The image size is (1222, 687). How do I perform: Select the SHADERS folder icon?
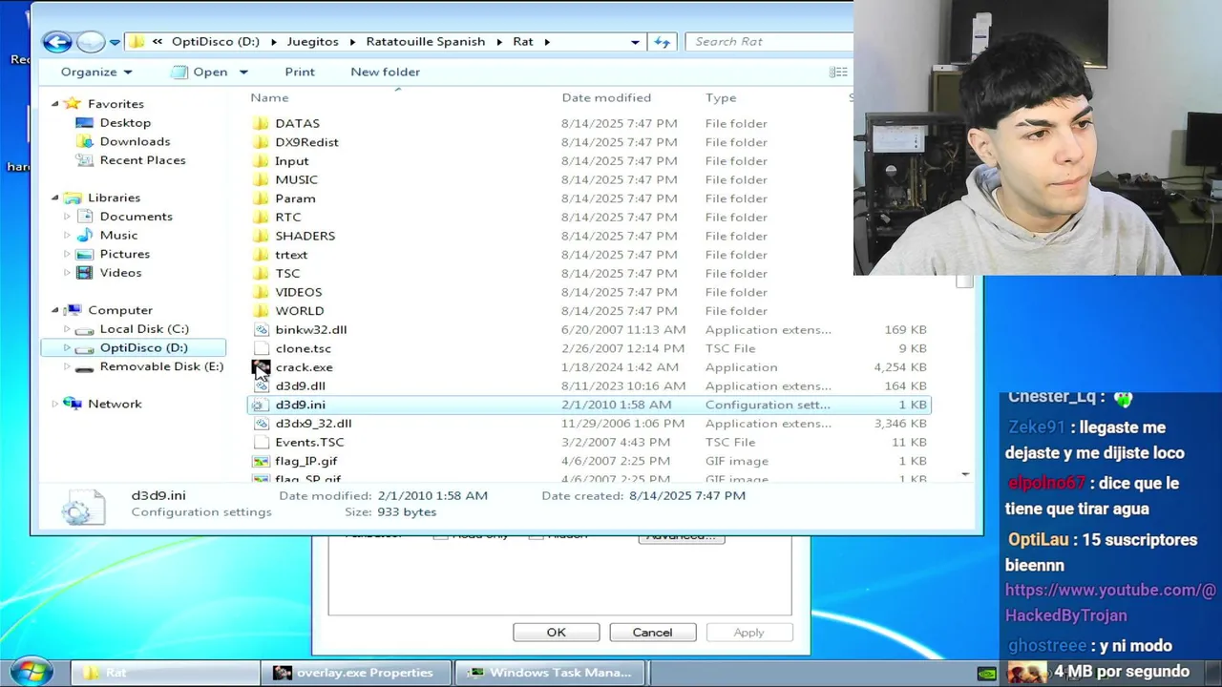[262, 236]
